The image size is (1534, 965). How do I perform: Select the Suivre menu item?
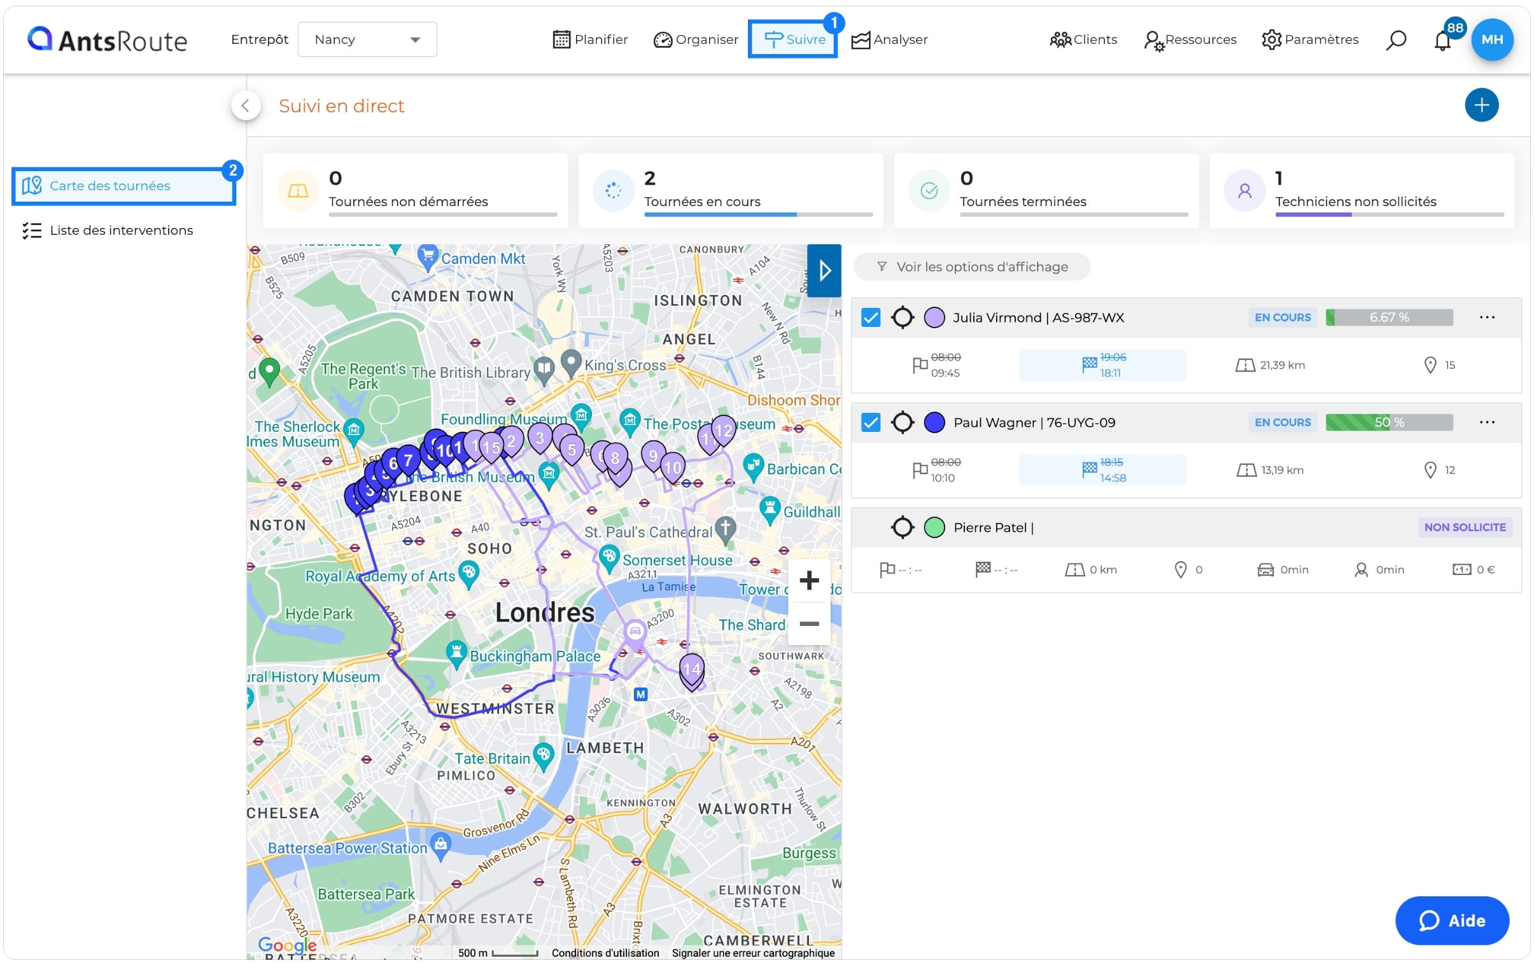[x=792, y=39]
